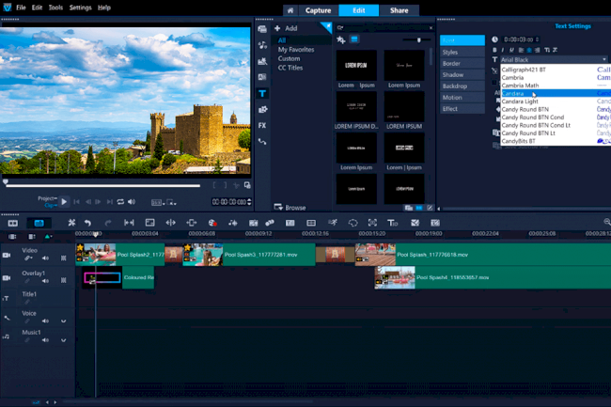Viewport: 611px width, 407px height.
Task: Open the Border text settings section
Action: click(462, 63)
